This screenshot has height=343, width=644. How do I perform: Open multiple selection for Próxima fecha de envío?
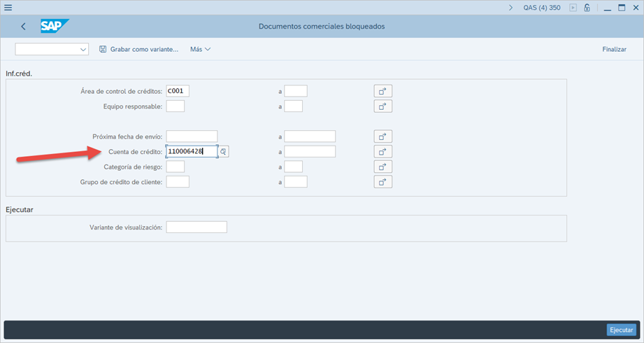[x=382, y=136]
